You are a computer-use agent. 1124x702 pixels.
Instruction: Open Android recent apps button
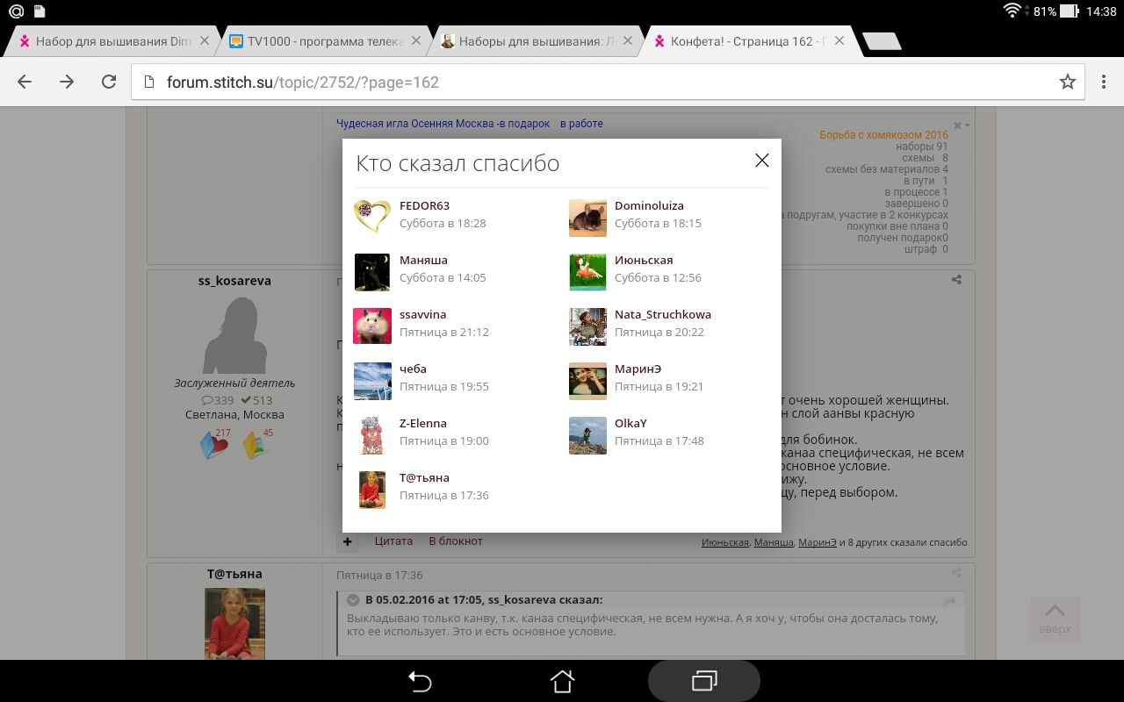(x=703, y=681)
